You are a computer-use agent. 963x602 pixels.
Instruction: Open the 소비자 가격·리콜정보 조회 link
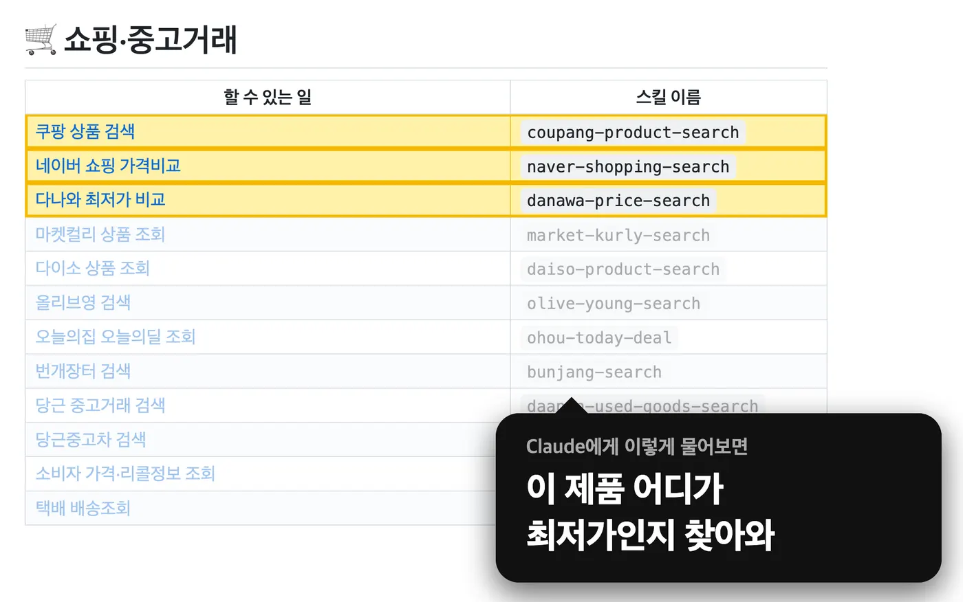125,473
